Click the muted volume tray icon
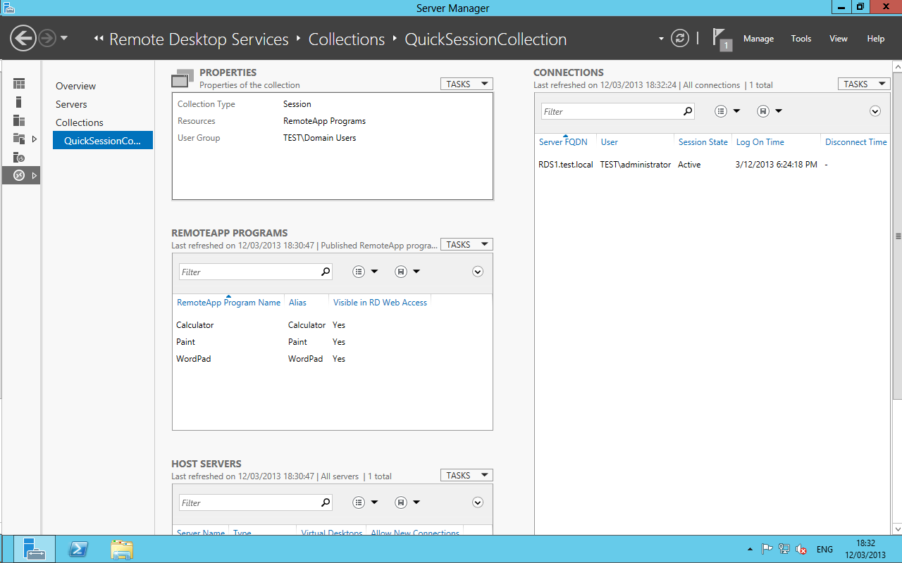Image resolution: width=902 pixels, height=563 pixels. coord(801,550)
